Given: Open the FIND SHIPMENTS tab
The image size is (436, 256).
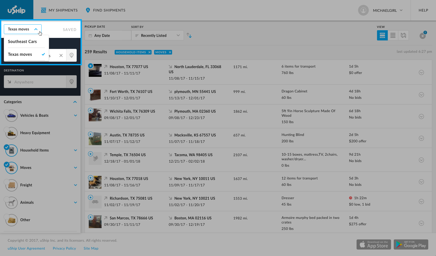Looking at the screenshot, I should pyautogui.click(x=105, y=10).
